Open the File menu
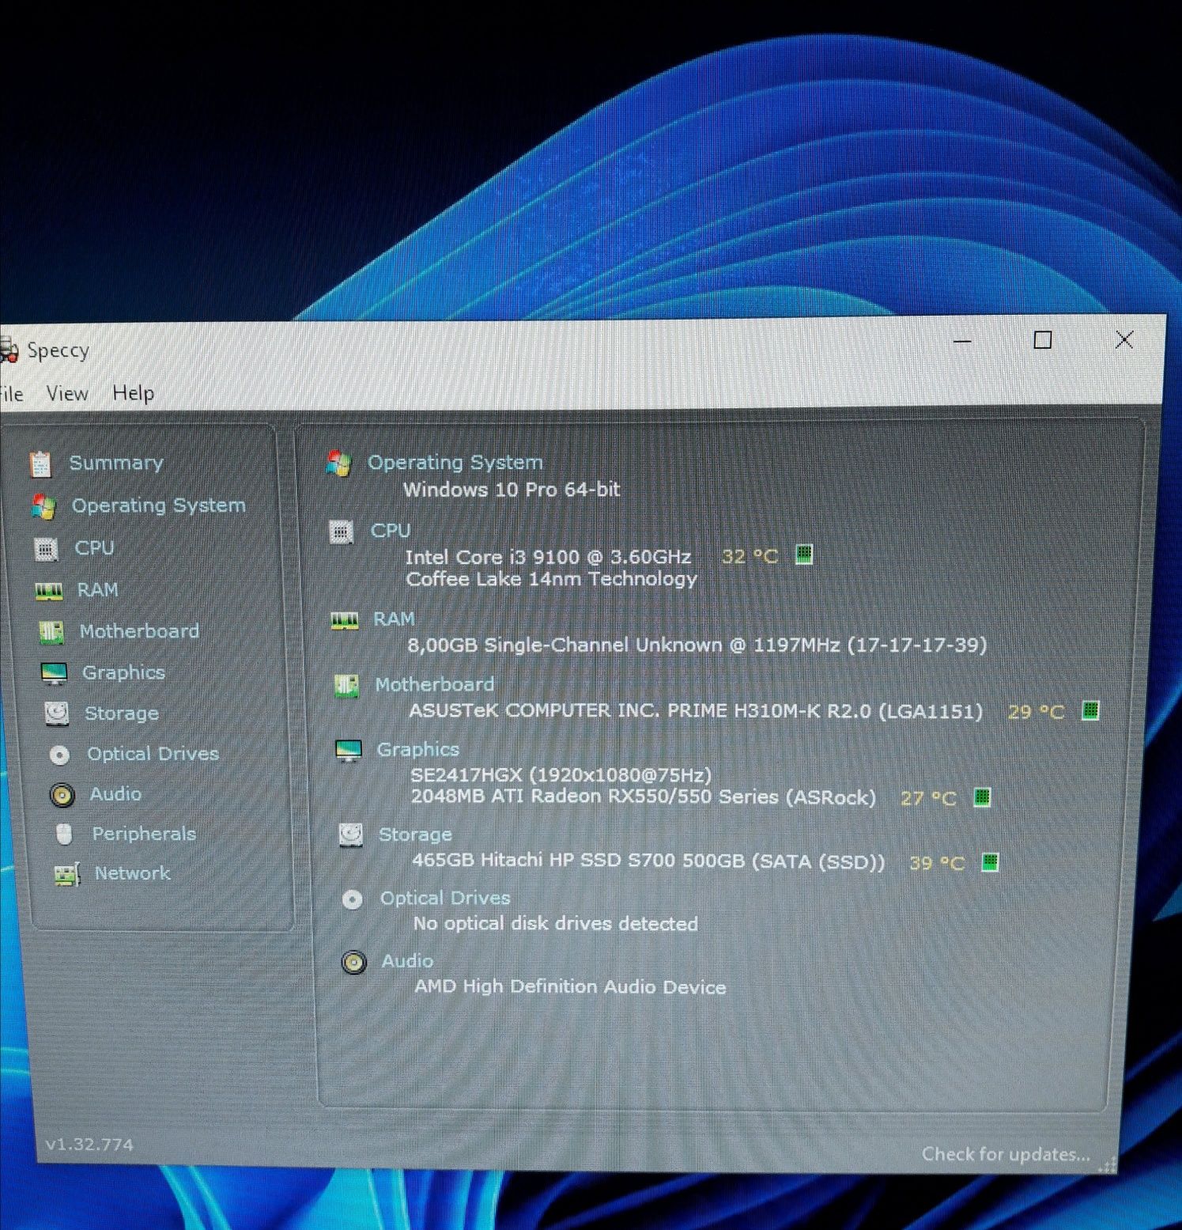This screenshot has height=1230, width=1182. (x=10, y=393)
